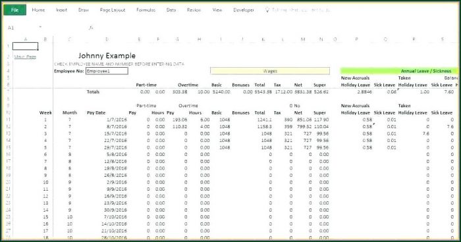Viewport: 461px width, 242px height.
Task: Click the totals value 5543.38
Action: (263, 91)
